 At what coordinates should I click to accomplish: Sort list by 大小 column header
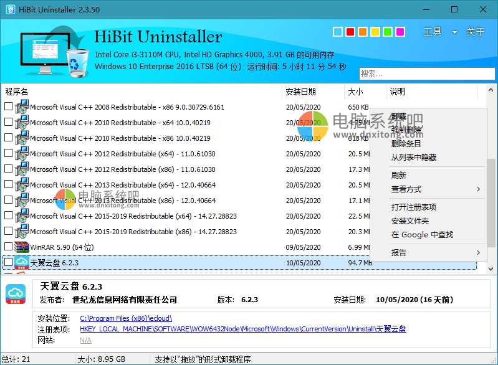pyautogui.click(x=365, y=92)
